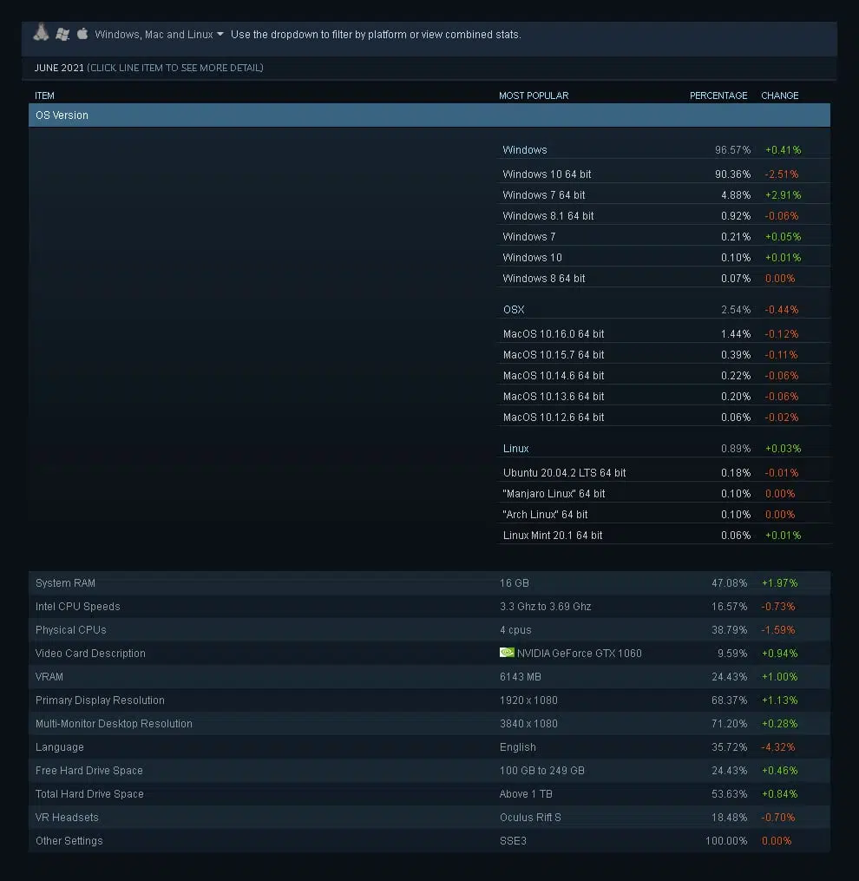The height and width of the screenshot is (881, 859).
Task: Click the JUNE 2021 heading text
Action: coord(59,68)
